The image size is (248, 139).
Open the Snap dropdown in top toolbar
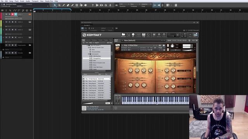click(146, 4)
